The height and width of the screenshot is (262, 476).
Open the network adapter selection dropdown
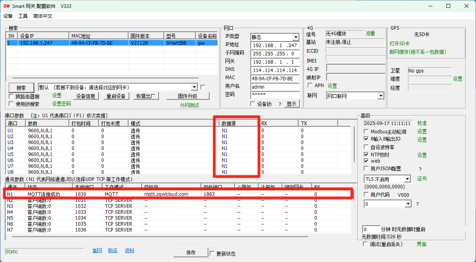(194, 87)
